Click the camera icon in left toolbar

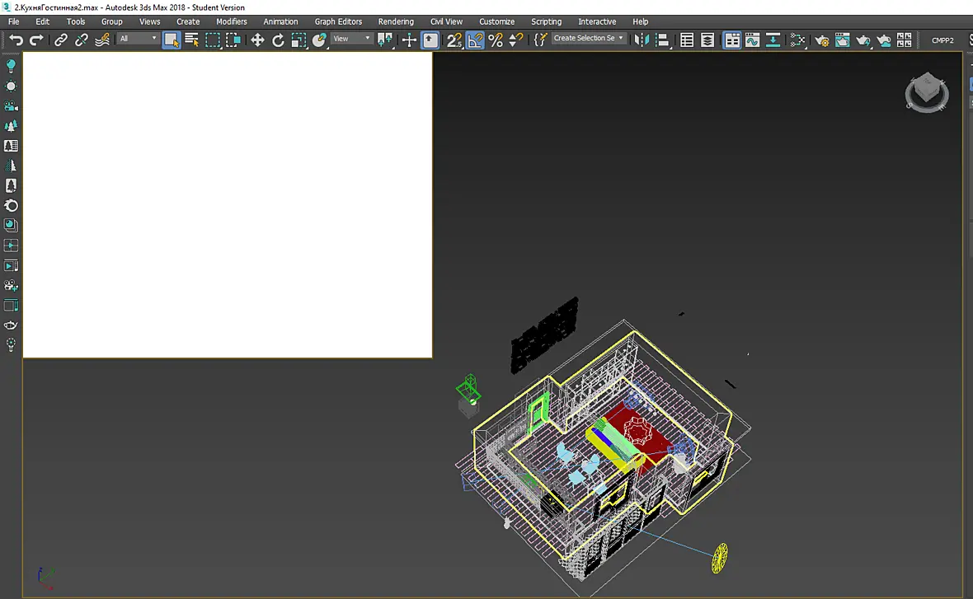coord(11,106)
